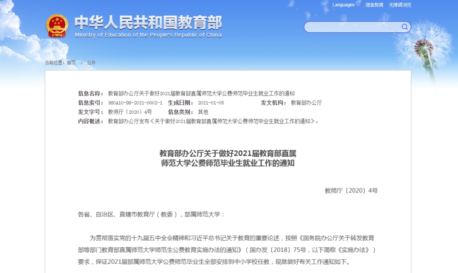
Task: Click the 中华人民共和国教育部 site title
Action: click(148, 23)
